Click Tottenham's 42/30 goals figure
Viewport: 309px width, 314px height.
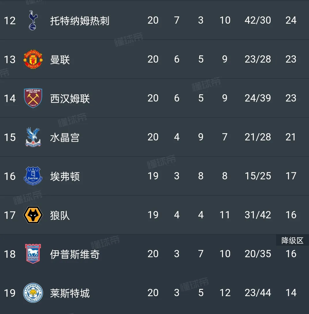coord(258,20)
